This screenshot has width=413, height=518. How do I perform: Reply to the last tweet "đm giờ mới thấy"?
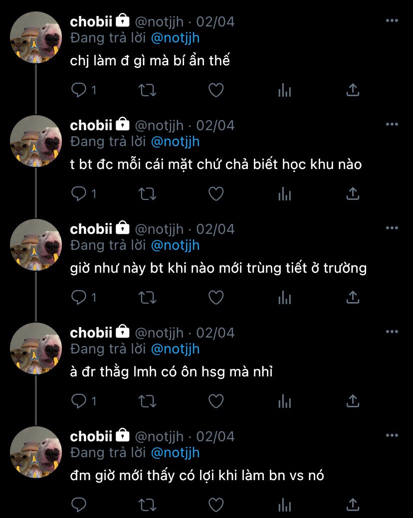click(x=79, y=505)
